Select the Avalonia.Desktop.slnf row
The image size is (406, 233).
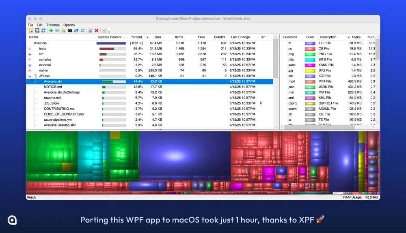point(150,125)
